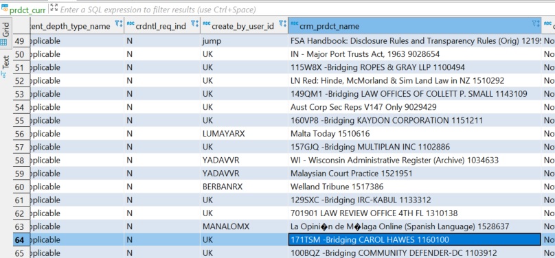Screen dimensions: 555x258
Task: Click the expand filter panel icon
Action: tap(54, 8)
